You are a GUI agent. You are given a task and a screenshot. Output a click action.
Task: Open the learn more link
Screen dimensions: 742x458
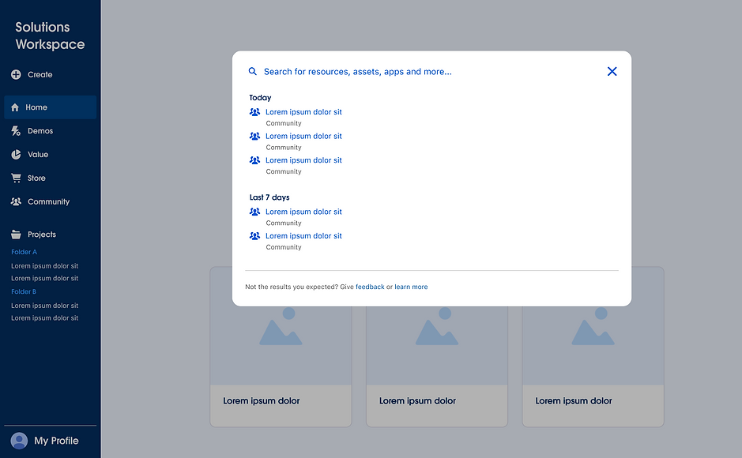tap(411, 287)
